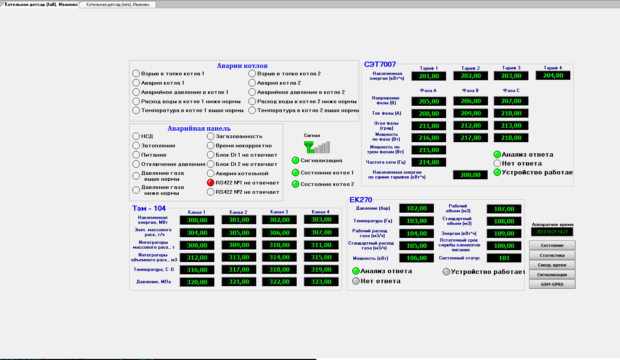Click the red RS422 №1 не отвечает indicator
620x360 pixels.
(x=211, y=183)
